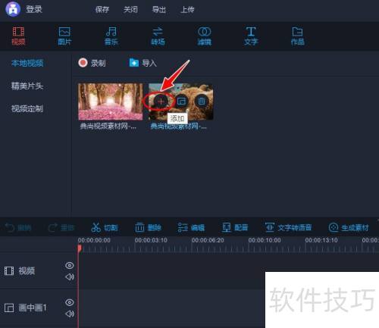This screenshot has width=379, height=328.
Task: Select 精美片头 in the sidebar
Action: pyautogui.click(x=27, y=86)
